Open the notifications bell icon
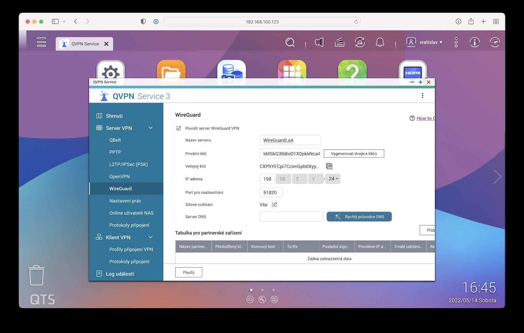 (x=380, y=42)
